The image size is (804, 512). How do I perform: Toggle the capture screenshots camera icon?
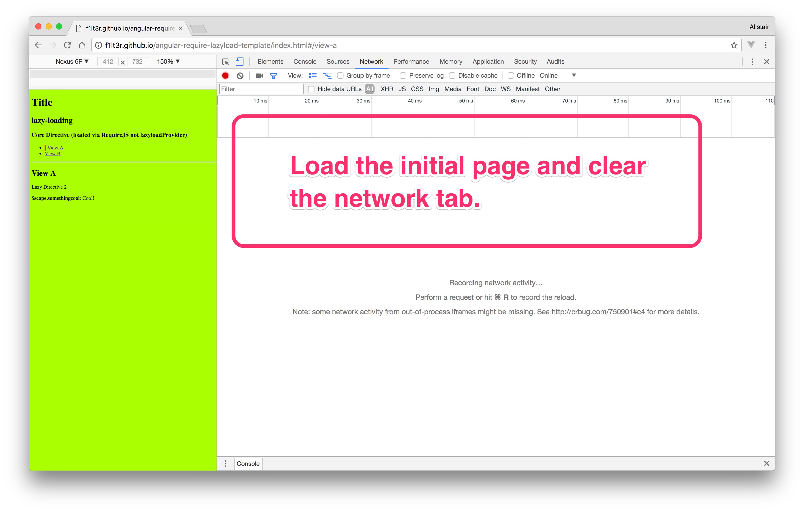tap(259, 76)
